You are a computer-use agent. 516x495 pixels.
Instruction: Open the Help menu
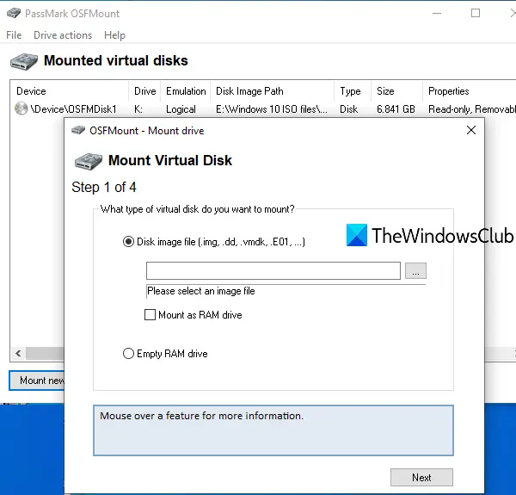[114, 35]
